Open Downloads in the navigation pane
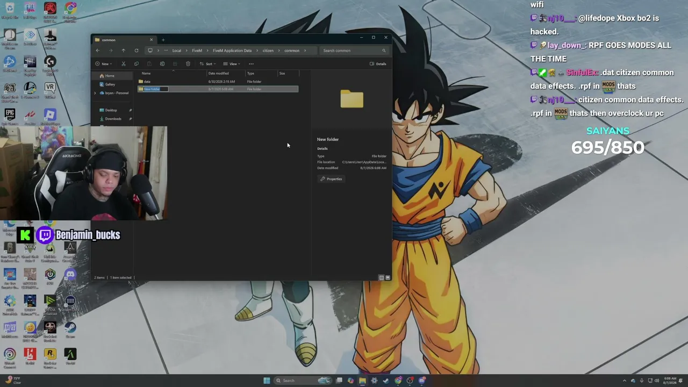The height and width of the screenshot is (387, 688). click(113, 119)
